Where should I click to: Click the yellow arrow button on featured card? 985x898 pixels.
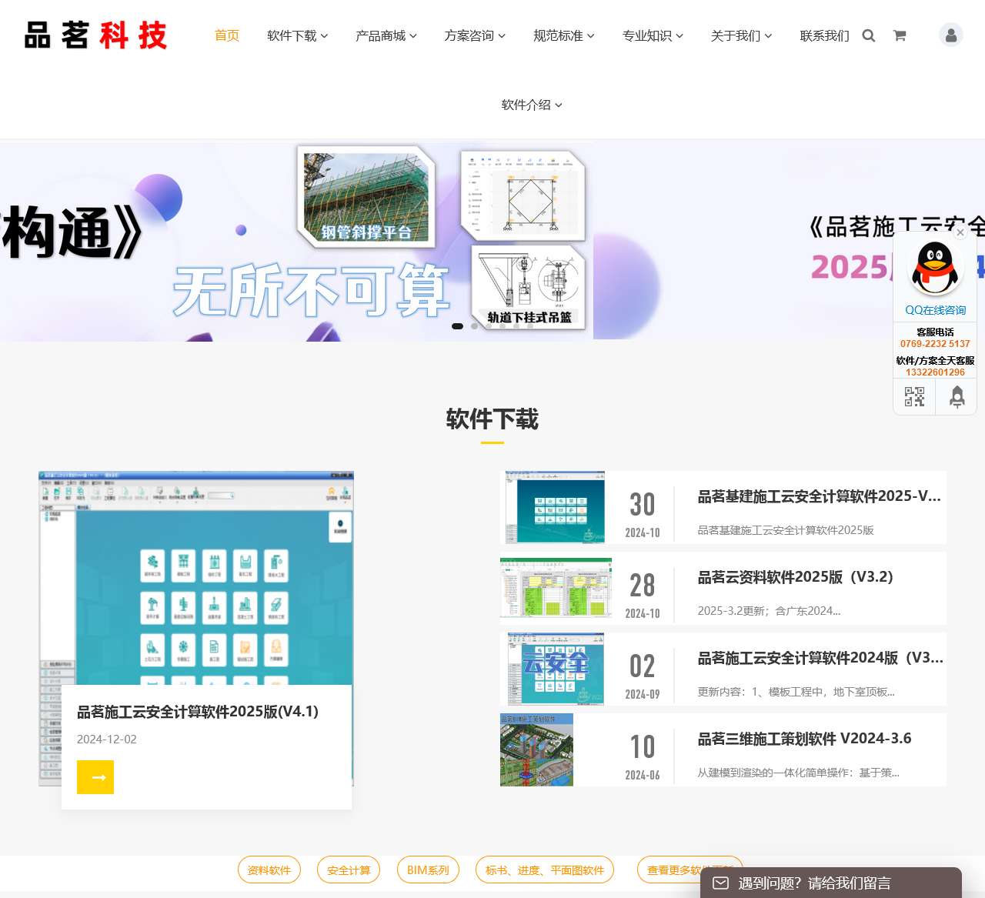tap(95, 777)
